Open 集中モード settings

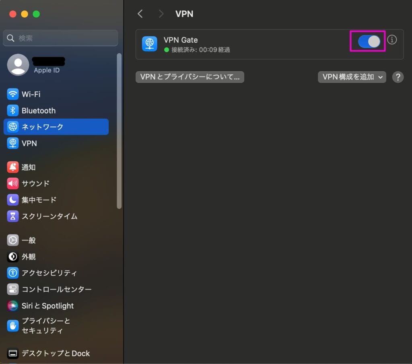click(x=56, y=200)
